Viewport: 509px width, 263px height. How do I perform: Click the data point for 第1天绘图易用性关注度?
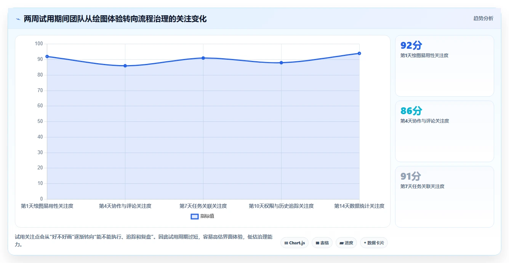(47, 56)
